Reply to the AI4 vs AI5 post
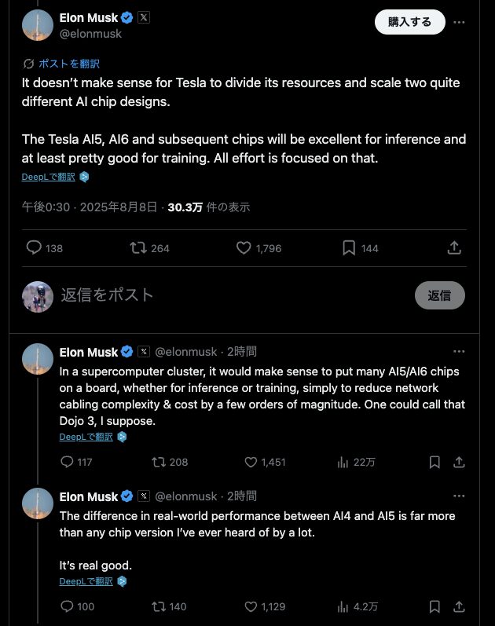The height and width of the screenshot is (626, 495). pos(67,606)
